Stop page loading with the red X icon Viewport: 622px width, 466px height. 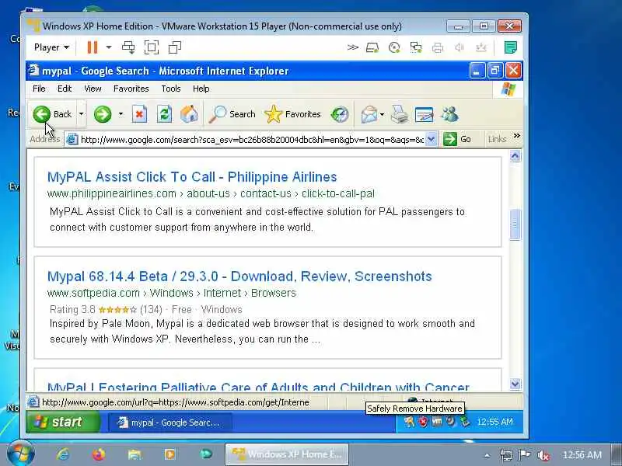[x=139, y=114]
